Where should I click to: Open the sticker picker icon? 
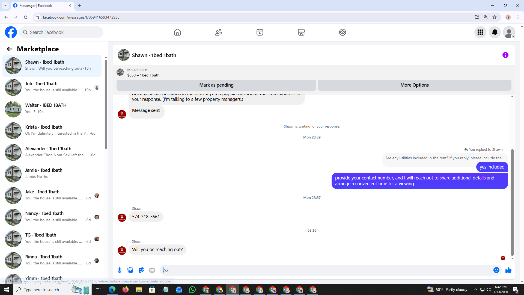(141, 270)
